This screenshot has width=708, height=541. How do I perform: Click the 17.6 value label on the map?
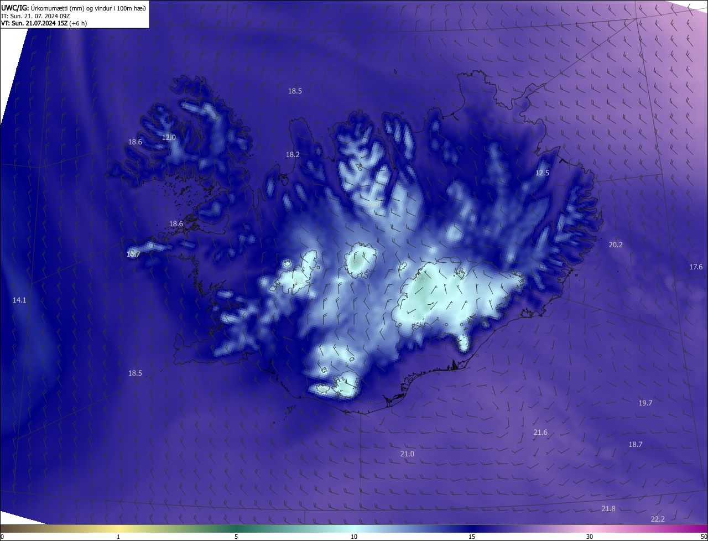696,267
